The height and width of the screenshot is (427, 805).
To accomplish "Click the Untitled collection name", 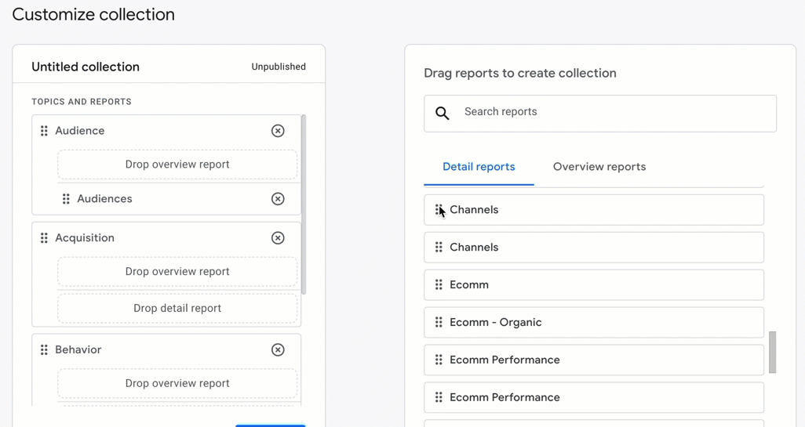I will pos(86,67).
